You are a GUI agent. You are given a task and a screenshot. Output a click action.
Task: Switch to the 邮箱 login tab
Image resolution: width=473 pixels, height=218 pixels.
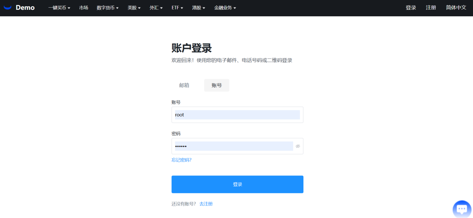pyautogui.click(x=184, y=85)
